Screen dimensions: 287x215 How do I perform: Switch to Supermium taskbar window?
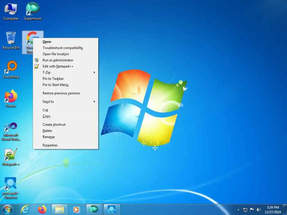(94, 209)
